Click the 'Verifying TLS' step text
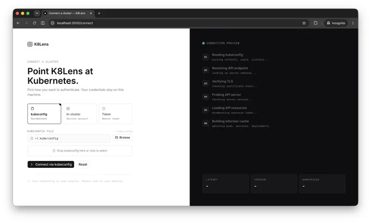Screen dimensions: 371x223 [223, 81]
